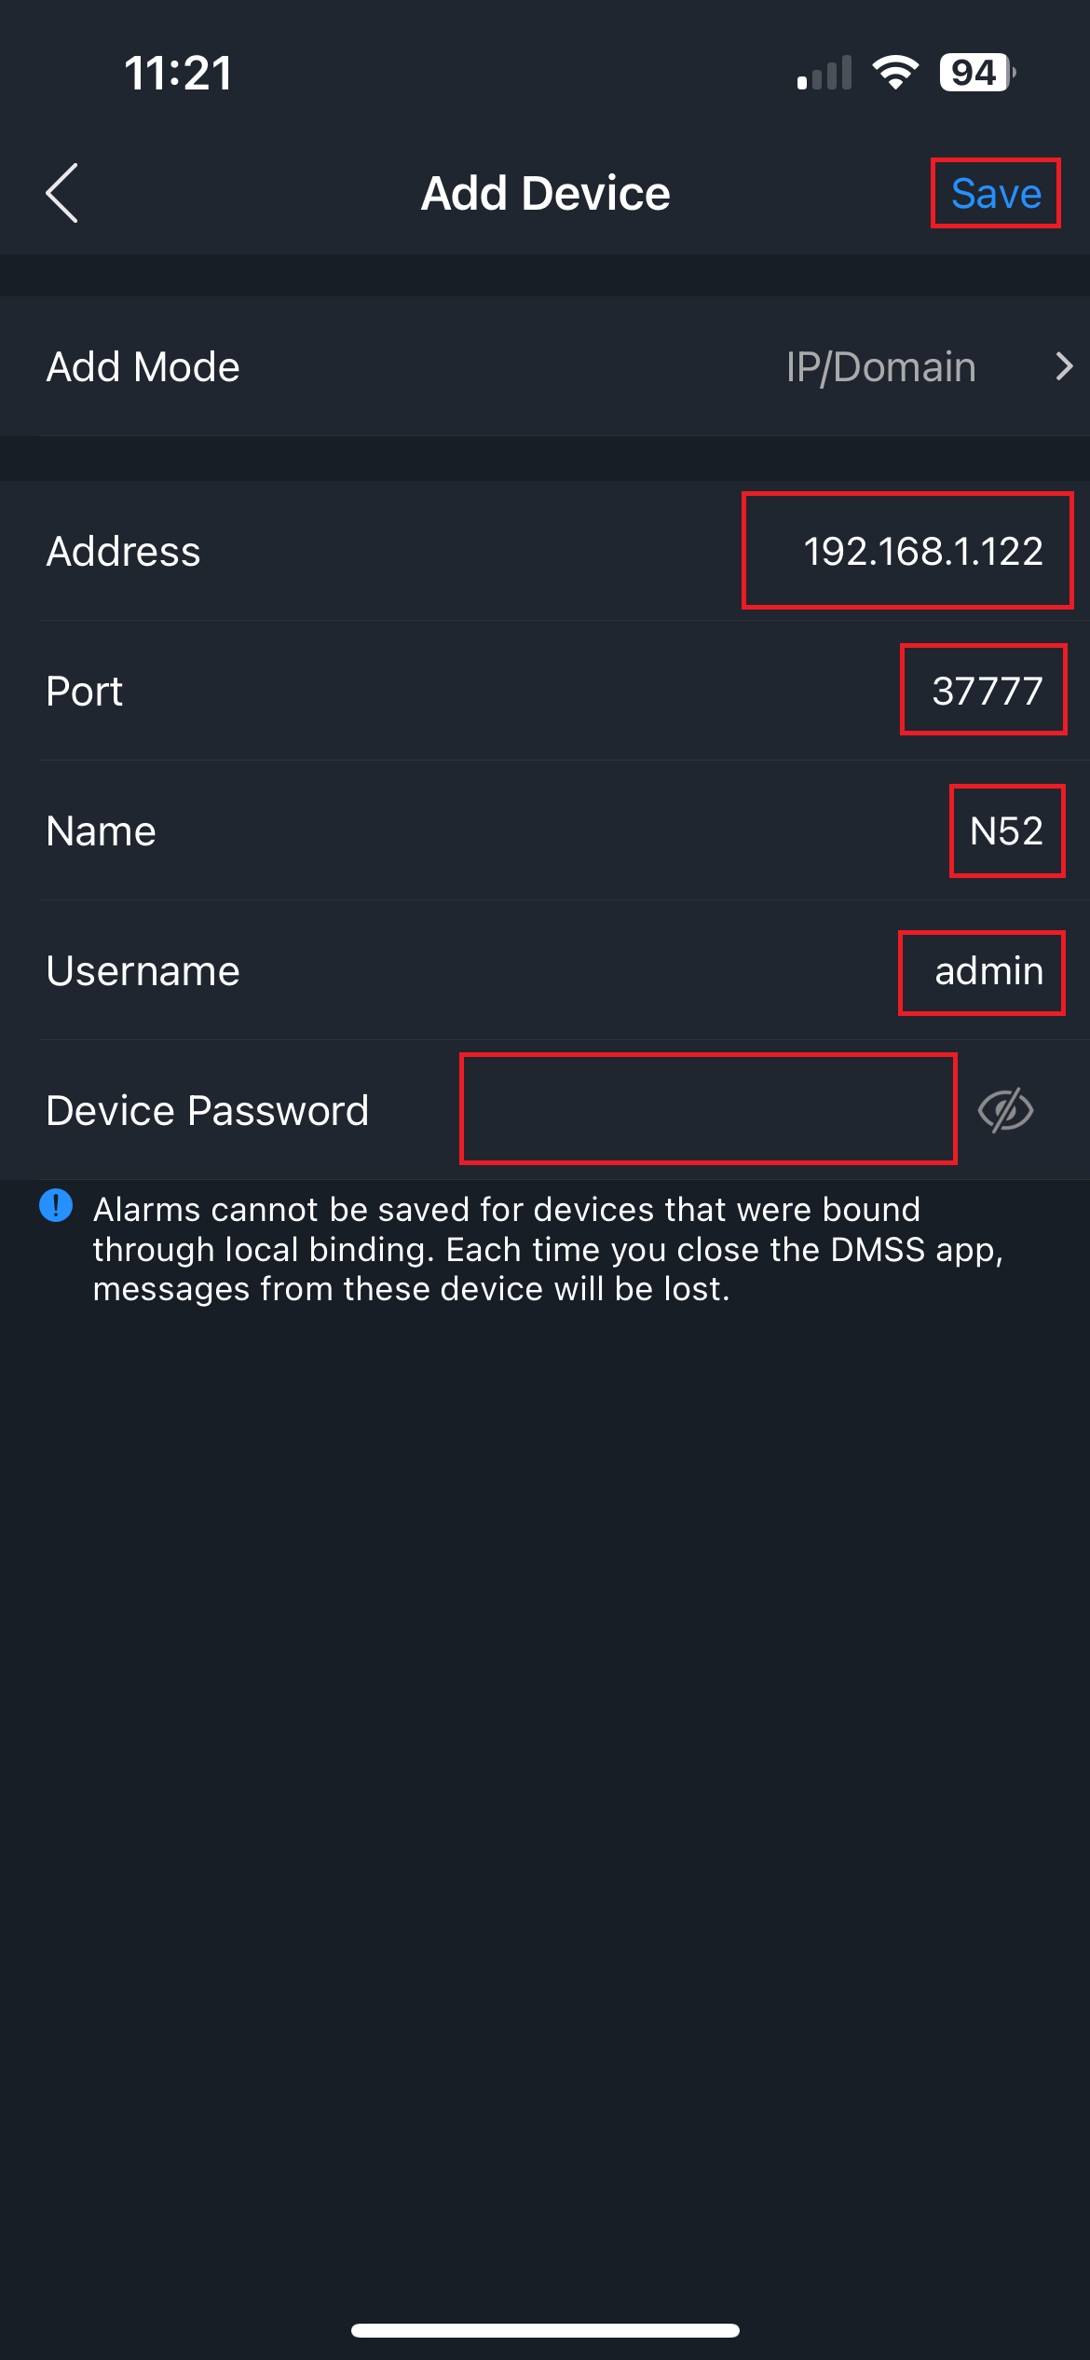Tap the home indicator bar

[x=545, y=2330]
